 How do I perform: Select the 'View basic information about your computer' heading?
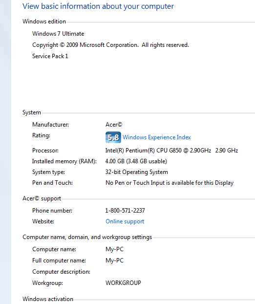pos(98,6)
